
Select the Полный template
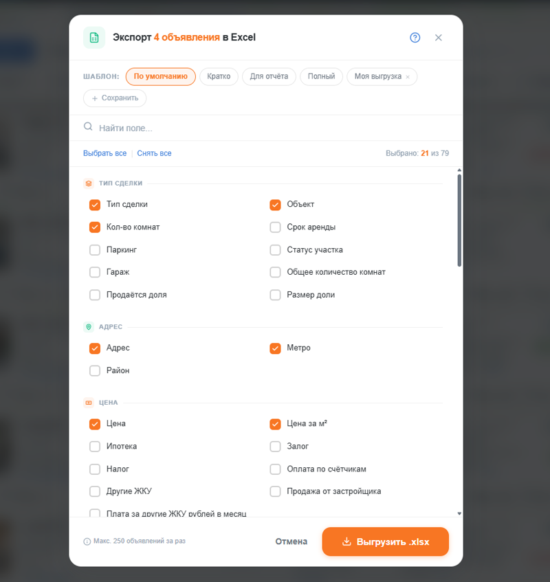321,76
